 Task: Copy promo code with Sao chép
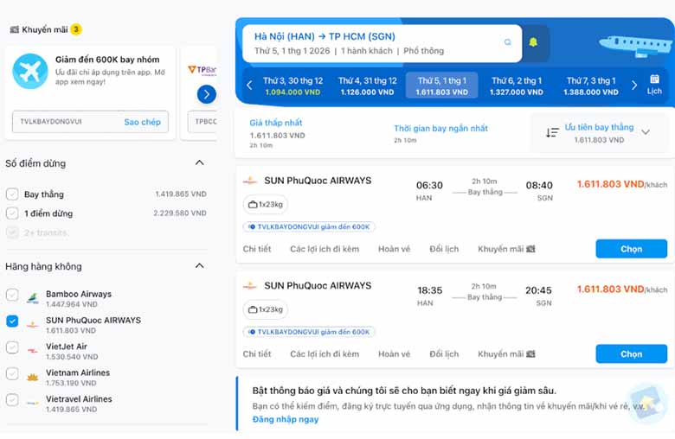point(143,122)
